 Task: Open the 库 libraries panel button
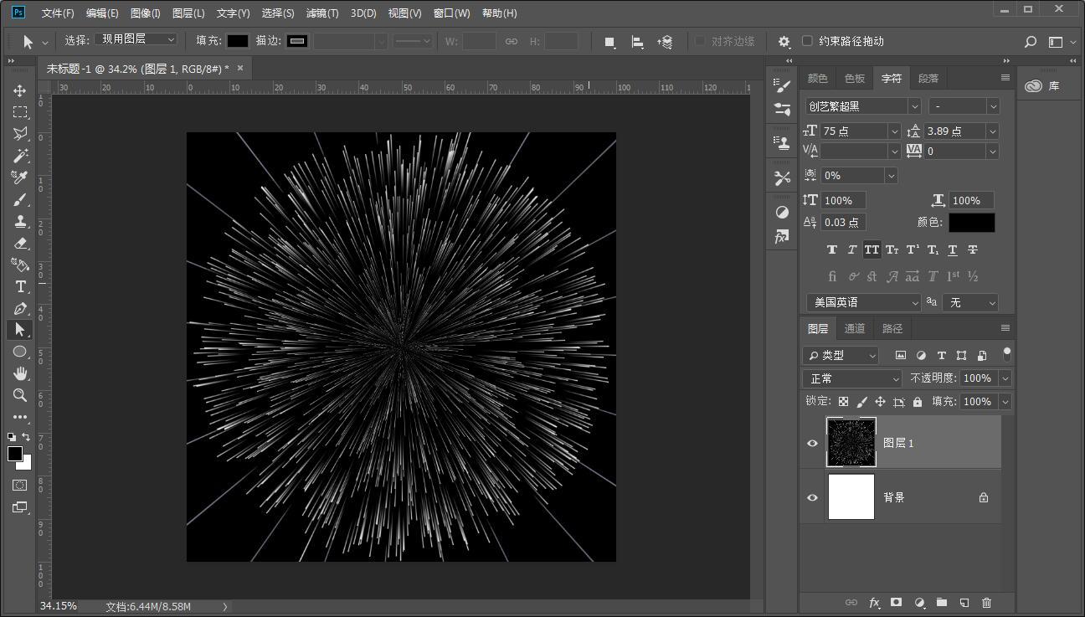pos(1043,85)
